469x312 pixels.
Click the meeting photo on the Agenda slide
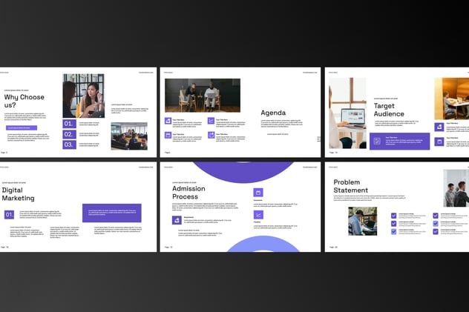[202, 95]
